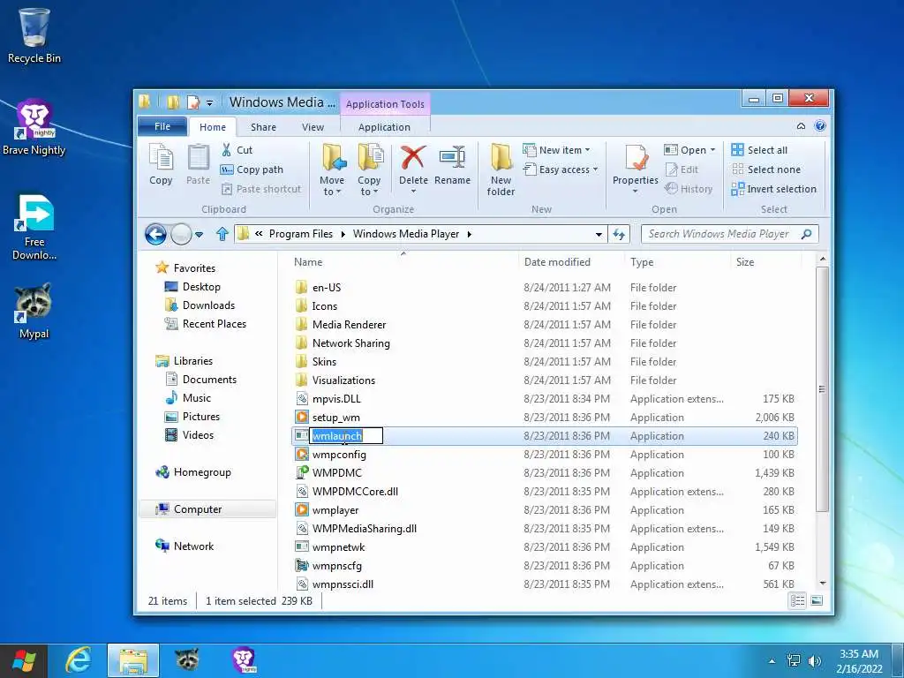Click Select none in ribbon

point(766,169)
